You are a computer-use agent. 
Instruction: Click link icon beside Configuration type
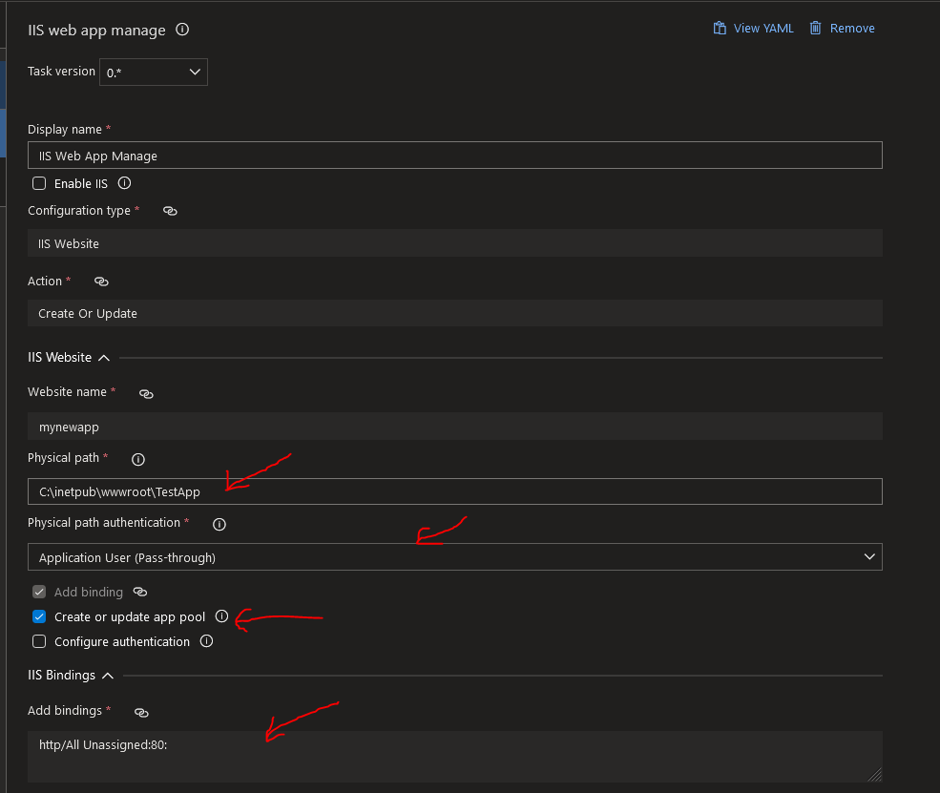[x=170, y=211]
